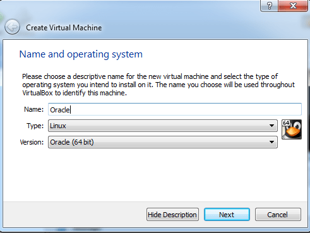
Task: Click the description paragraph starting 'Please choose'
Action: point(158,85)
